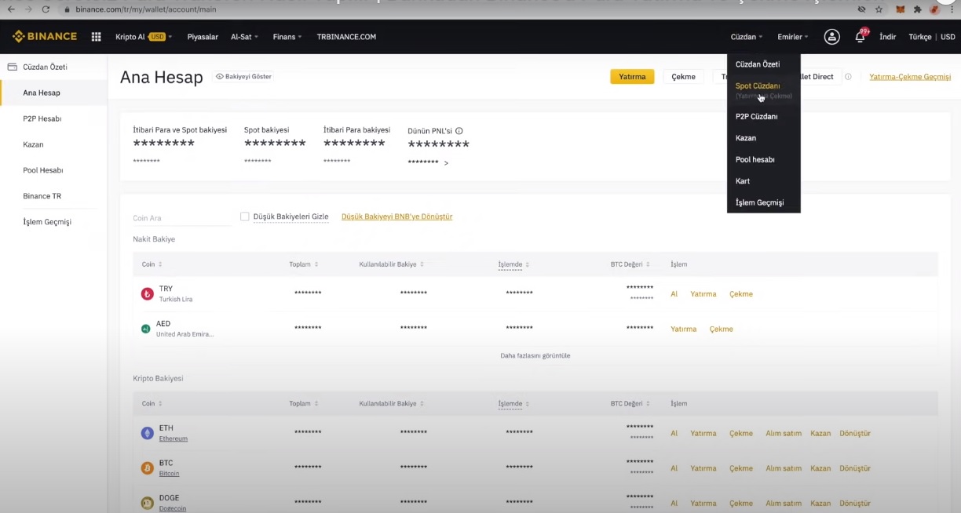Collapse the Cüzdan dropdown

tap(746, 37)
